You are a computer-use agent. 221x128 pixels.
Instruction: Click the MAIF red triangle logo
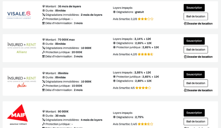(x=17, y=114)
